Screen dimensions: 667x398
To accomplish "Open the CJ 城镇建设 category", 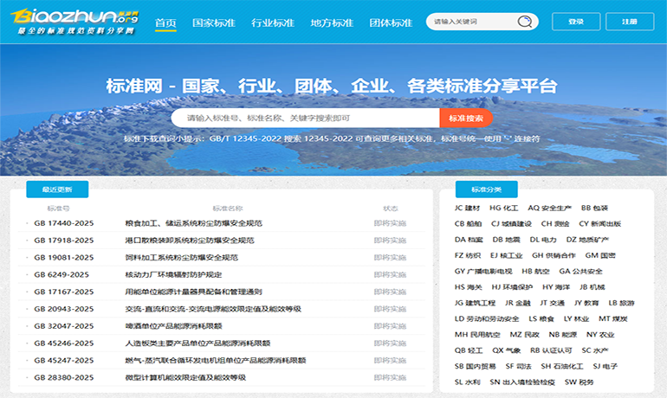I will 511,224.
